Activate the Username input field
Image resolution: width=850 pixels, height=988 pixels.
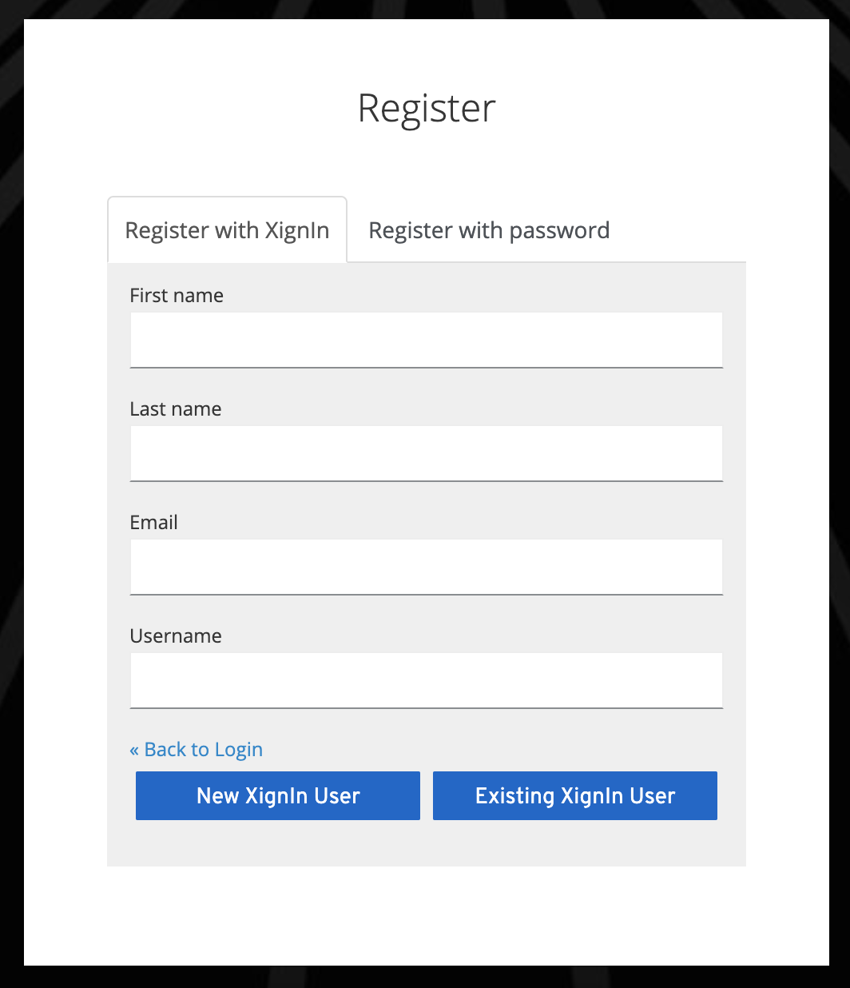426,680
